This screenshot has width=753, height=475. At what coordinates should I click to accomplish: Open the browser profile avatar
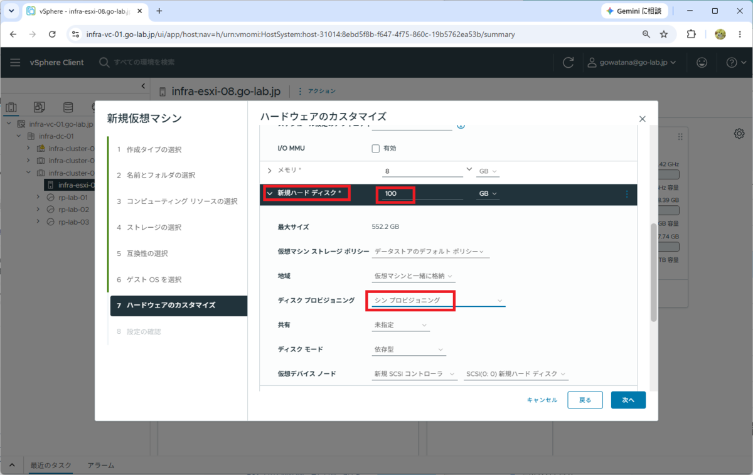click(720, 35)
